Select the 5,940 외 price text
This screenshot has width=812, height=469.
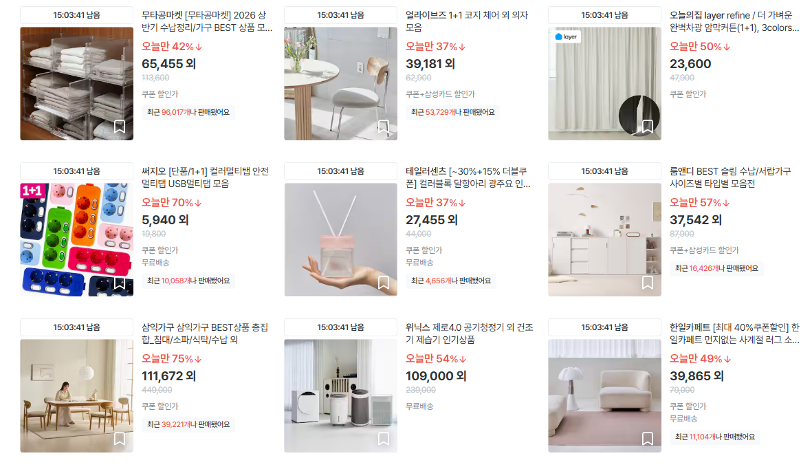tap(165, 220)
